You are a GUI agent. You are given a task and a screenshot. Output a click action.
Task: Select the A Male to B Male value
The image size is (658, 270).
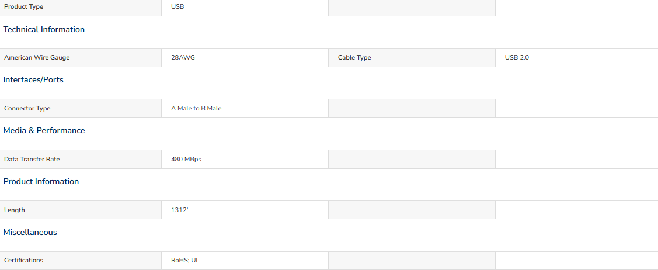[x=196, y=108]
